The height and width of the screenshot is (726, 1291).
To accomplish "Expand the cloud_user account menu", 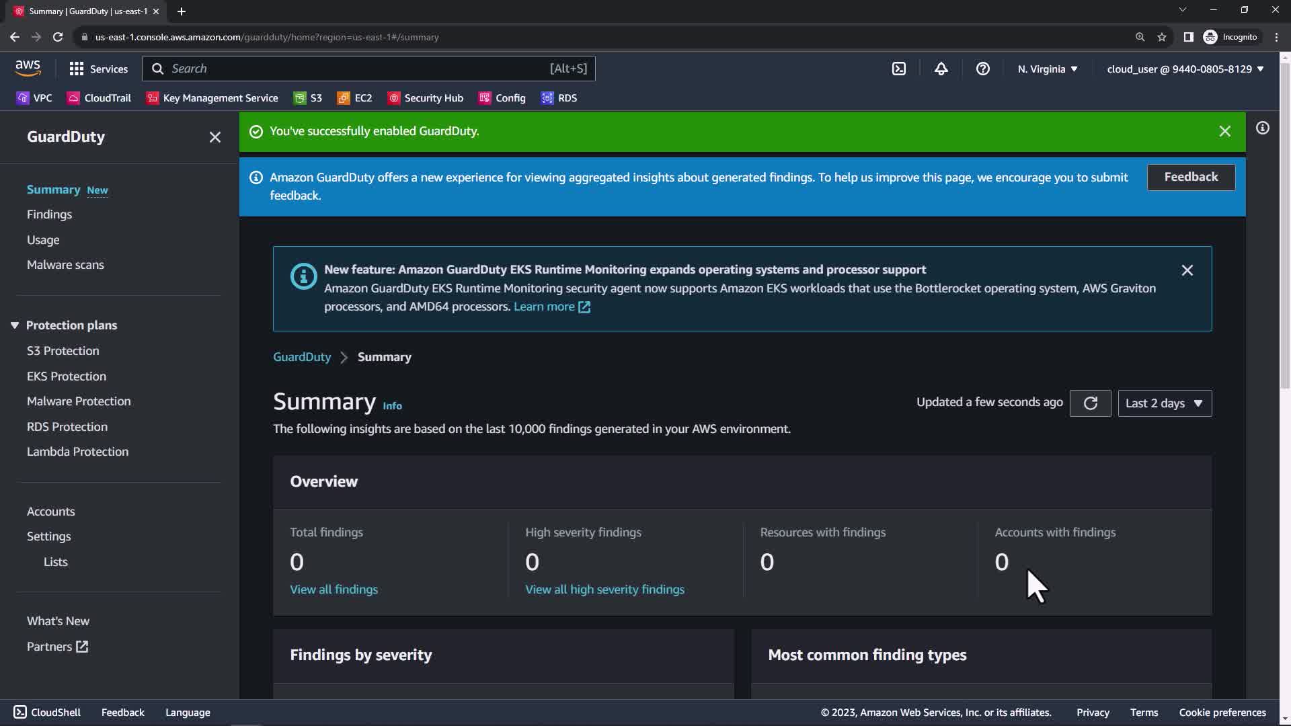I will point(1185,69).
